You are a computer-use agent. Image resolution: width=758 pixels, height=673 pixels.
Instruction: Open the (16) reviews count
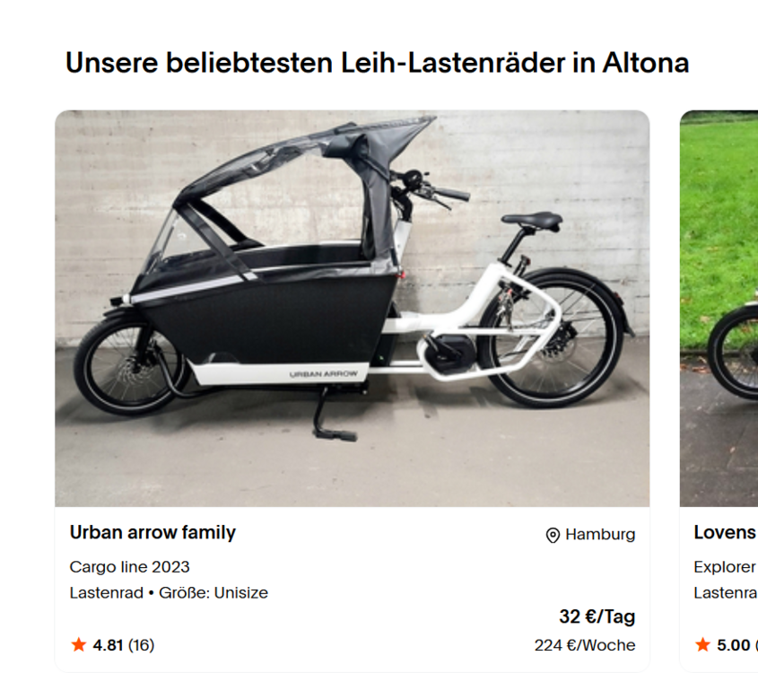141,645
